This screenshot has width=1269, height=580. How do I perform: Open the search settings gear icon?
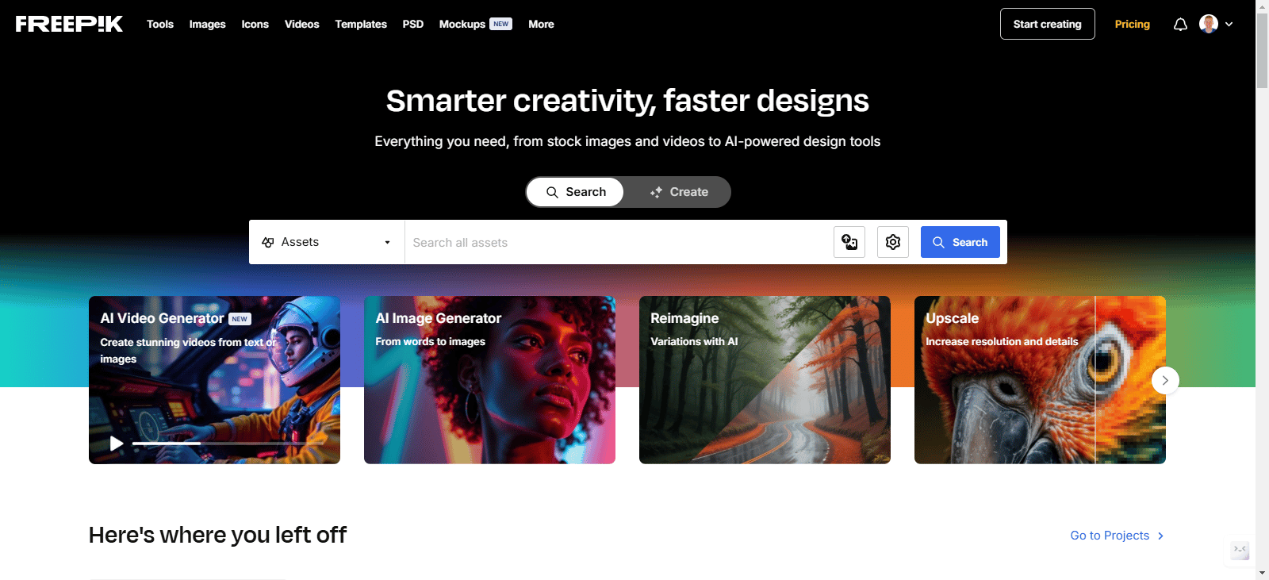[x=893, y=242]
